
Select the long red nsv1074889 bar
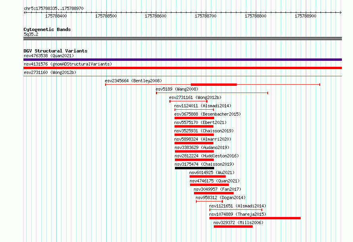point(255,218)
